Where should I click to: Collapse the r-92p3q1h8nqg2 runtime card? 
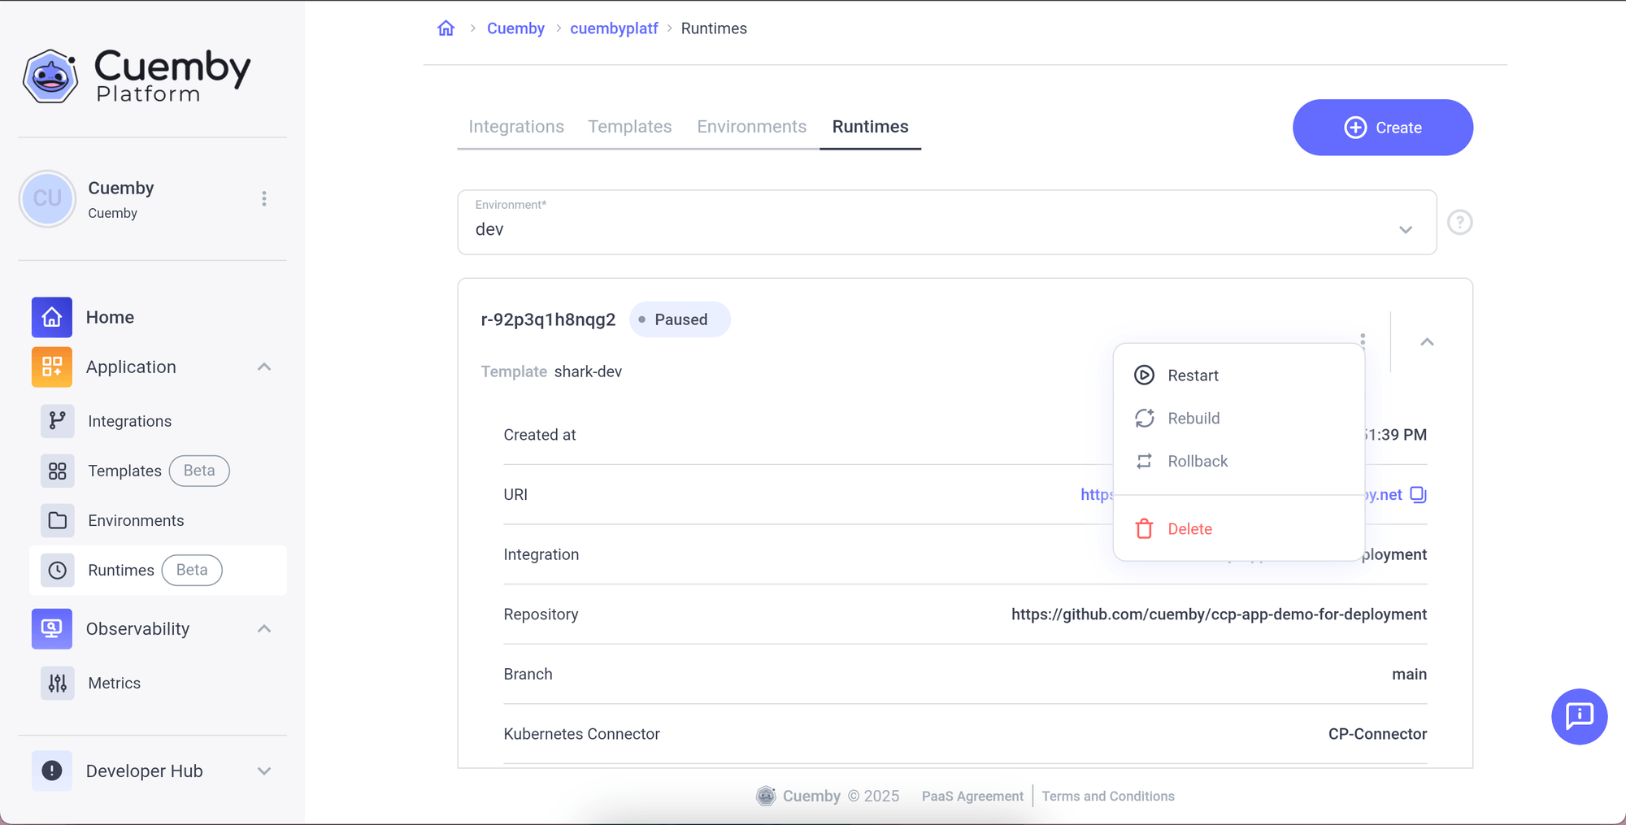pos(1426,342)
